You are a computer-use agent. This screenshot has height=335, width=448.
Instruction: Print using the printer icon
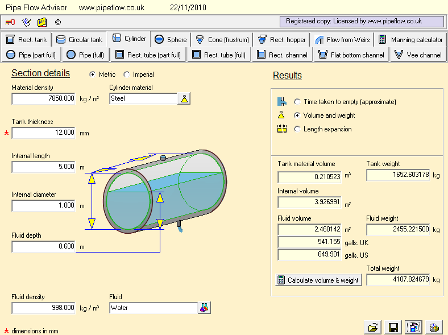click(434, 327)
